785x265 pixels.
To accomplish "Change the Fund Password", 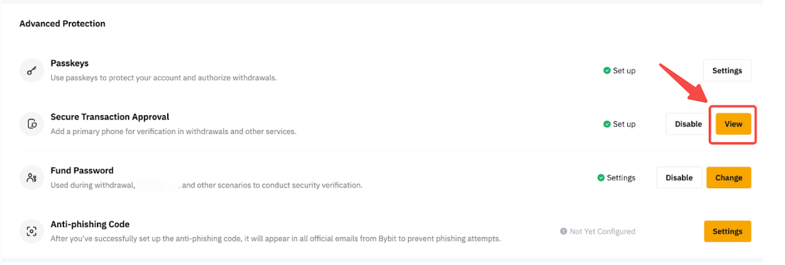I will pyautogui.click(x=729, y=178).
